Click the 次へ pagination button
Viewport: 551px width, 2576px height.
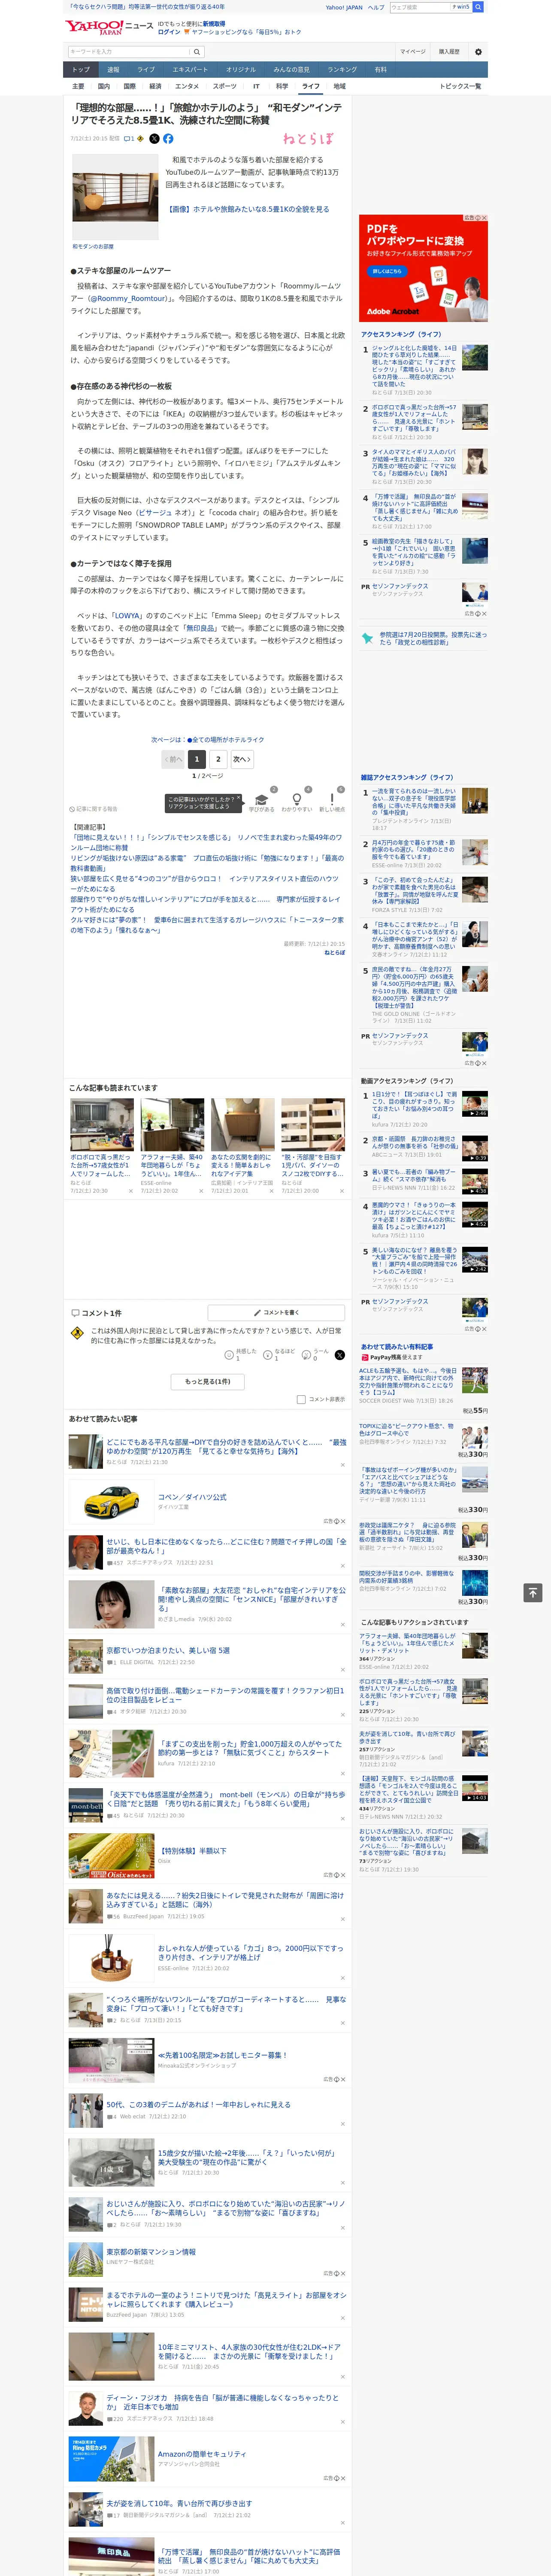pyautogui.click(x=241, y=759)
